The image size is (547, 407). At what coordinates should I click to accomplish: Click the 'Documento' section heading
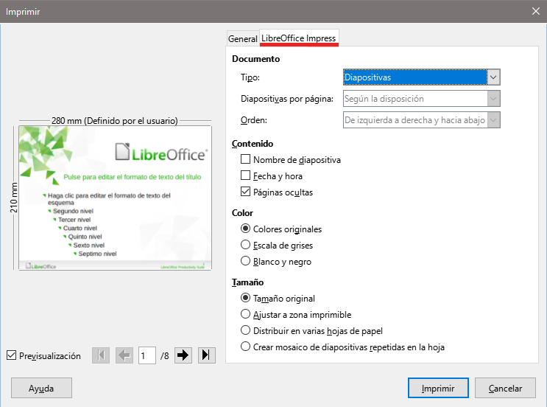pos(255,59)
